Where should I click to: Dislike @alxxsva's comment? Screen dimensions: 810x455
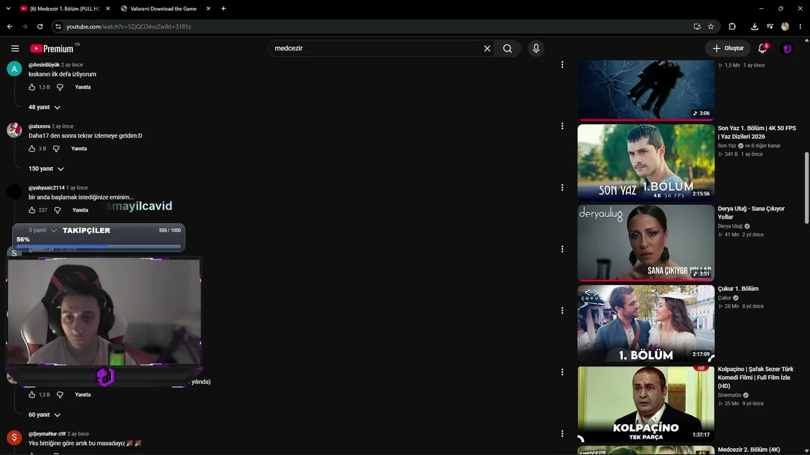tap(56, 149)
